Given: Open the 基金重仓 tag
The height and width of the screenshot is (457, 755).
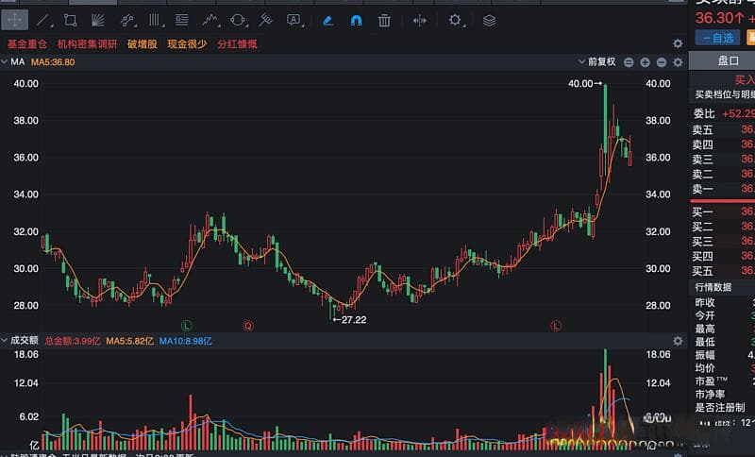Looking at the screenshot, I should coord(27,44).
